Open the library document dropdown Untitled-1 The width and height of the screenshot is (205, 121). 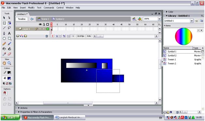(192, 21)
